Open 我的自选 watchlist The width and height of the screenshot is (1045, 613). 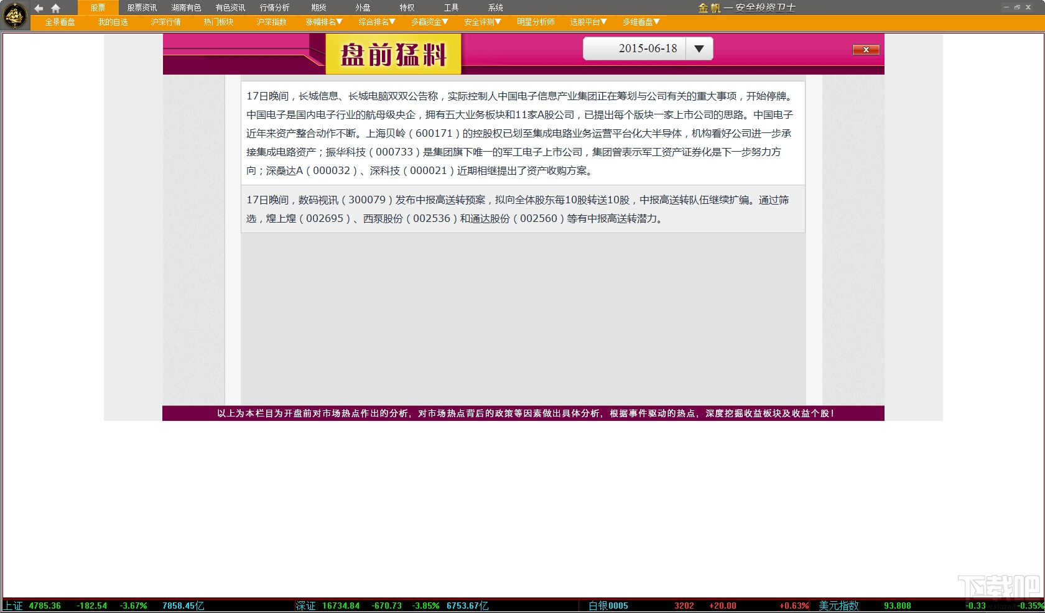113,22
